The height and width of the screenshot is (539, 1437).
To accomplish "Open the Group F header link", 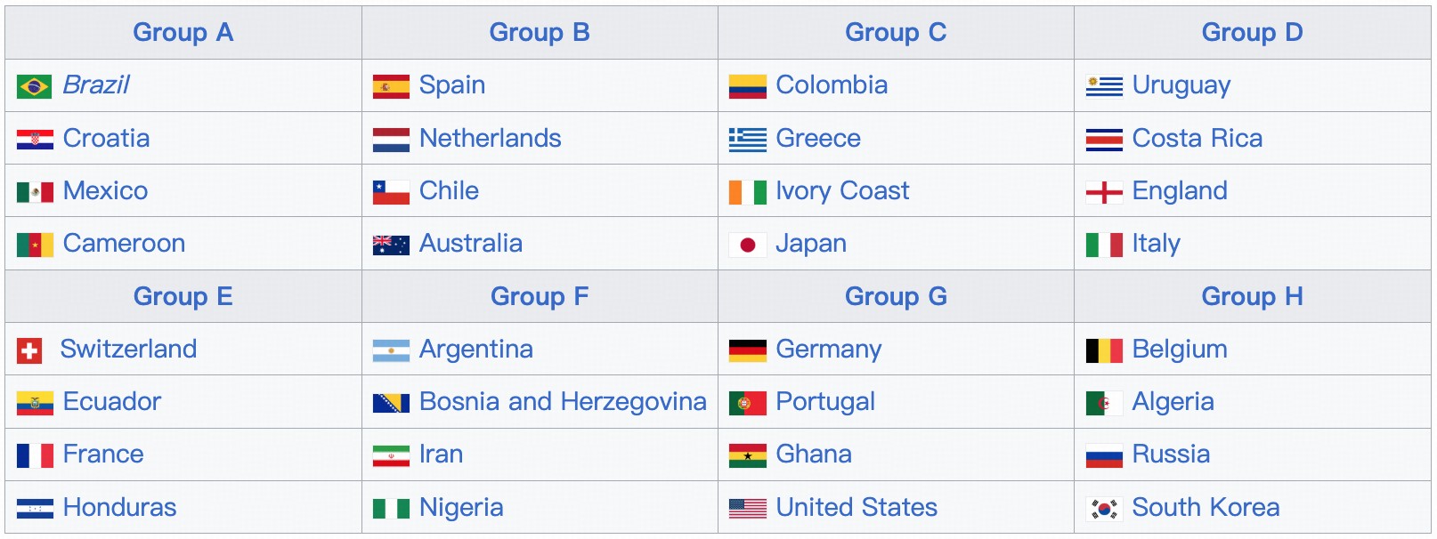I will pos(540,297).
